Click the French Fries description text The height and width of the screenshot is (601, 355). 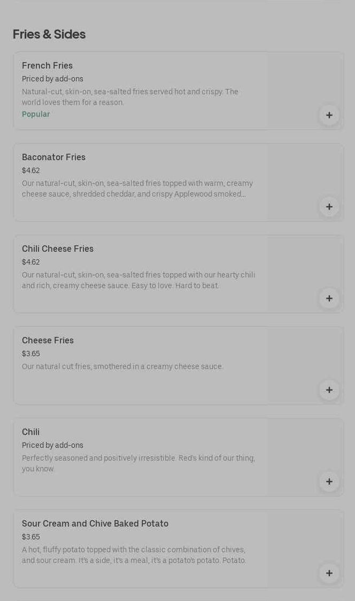tap(130, 97)
